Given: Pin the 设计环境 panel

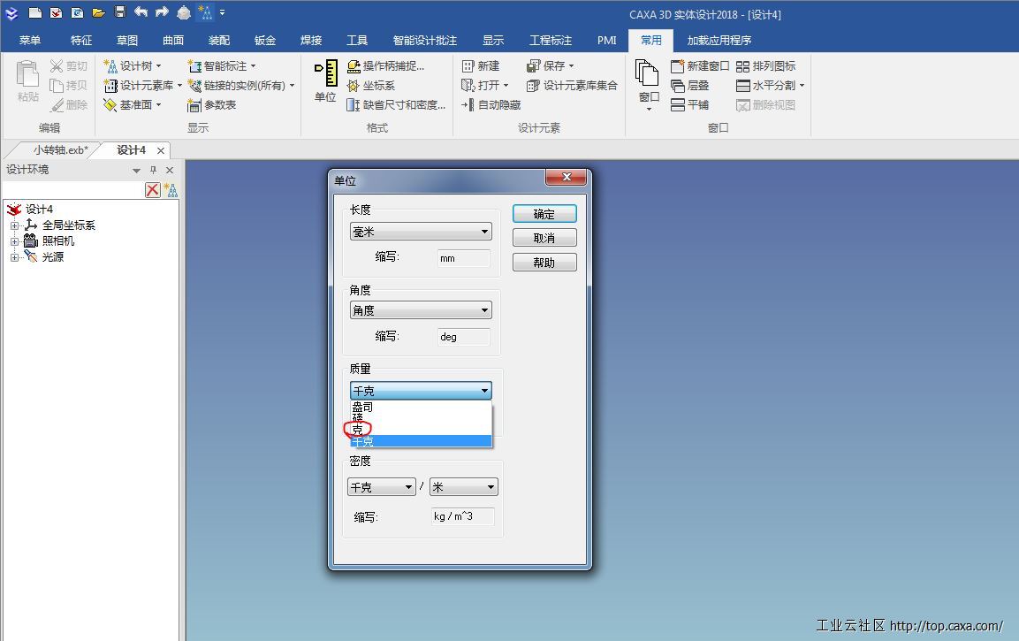Looking at the screenshot, I should point(154,170).
